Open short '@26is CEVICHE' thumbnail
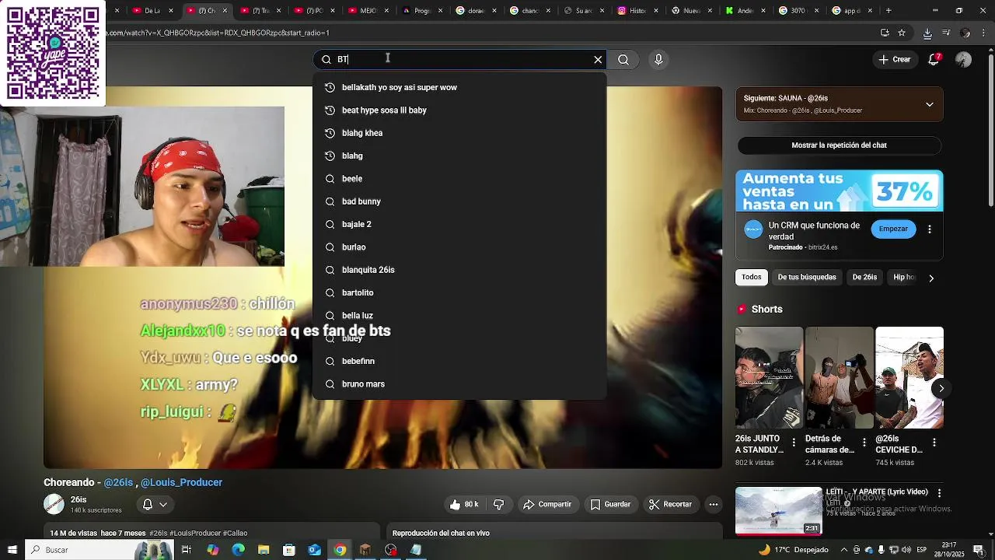The height and width of the screenshot is (560, 995). [909, 377]
